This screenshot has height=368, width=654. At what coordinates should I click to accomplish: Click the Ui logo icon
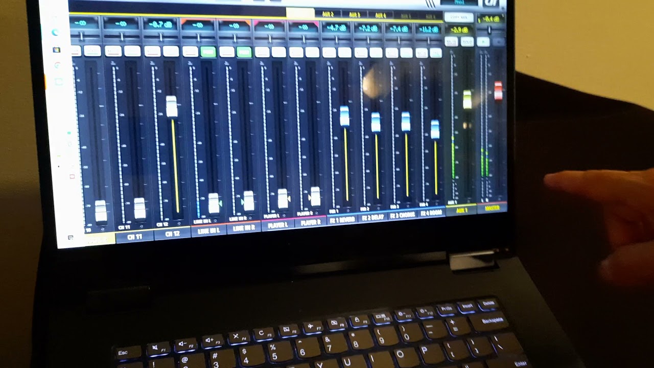(x=492, y=3)
